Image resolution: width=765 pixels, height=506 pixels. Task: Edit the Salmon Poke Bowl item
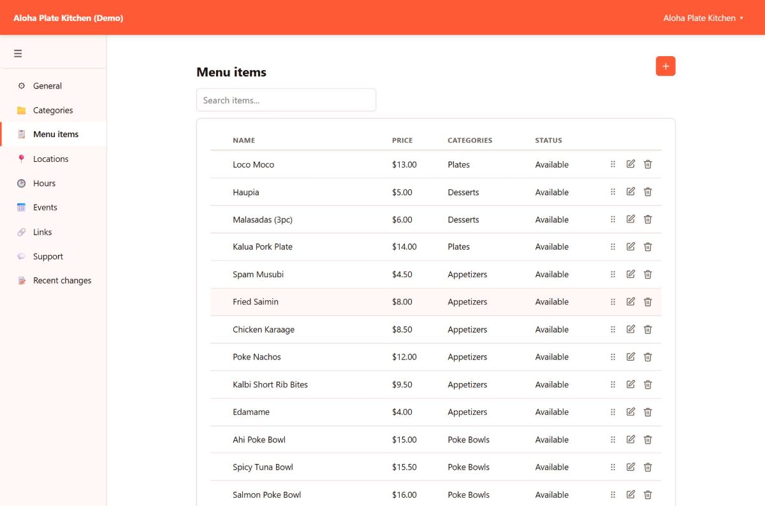pos(630,495)
